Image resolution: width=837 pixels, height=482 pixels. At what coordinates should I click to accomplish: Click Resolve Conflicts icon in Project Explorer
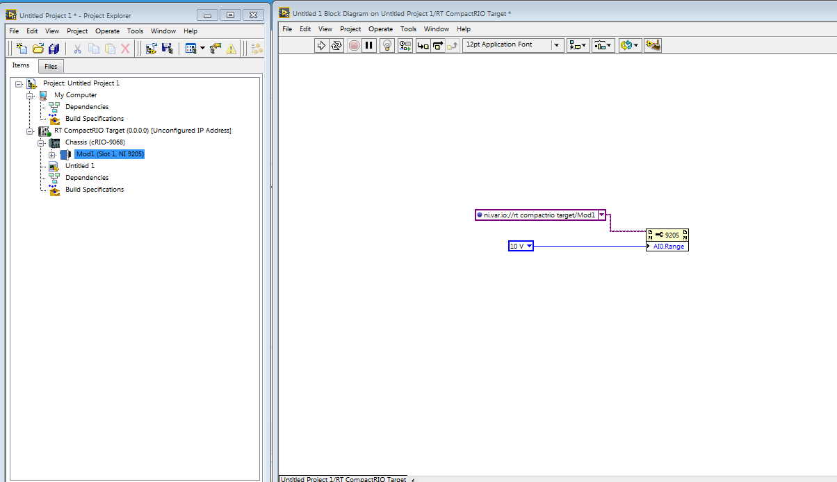[x=216, y=49]
